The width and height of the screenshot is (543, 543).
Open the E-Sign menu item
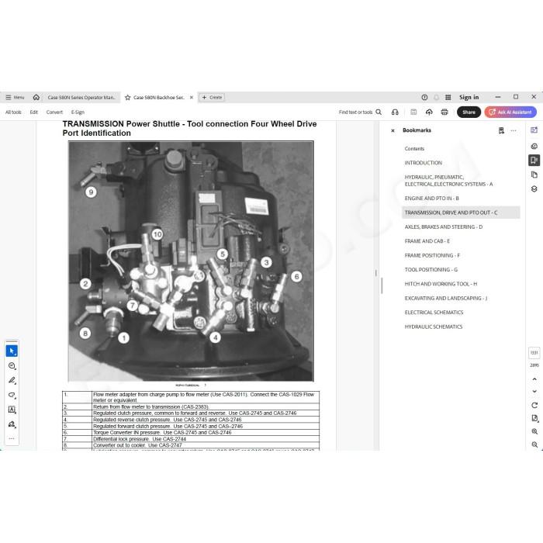click(78, 112)
